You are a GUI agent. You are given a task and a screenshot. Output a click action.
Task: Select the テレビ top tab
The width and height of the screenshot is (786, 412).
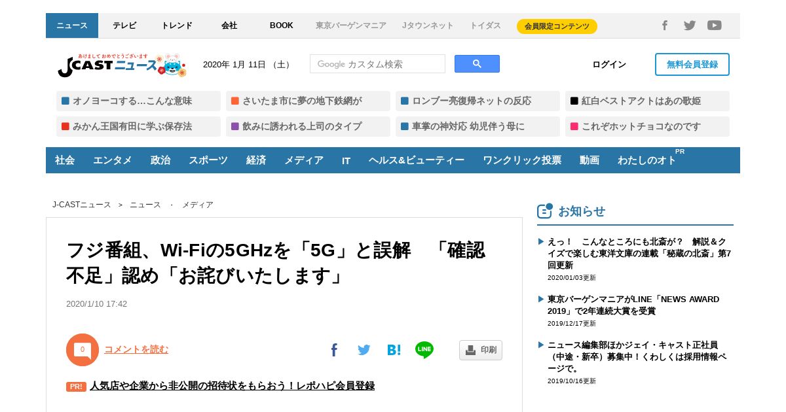coord(124,26)
